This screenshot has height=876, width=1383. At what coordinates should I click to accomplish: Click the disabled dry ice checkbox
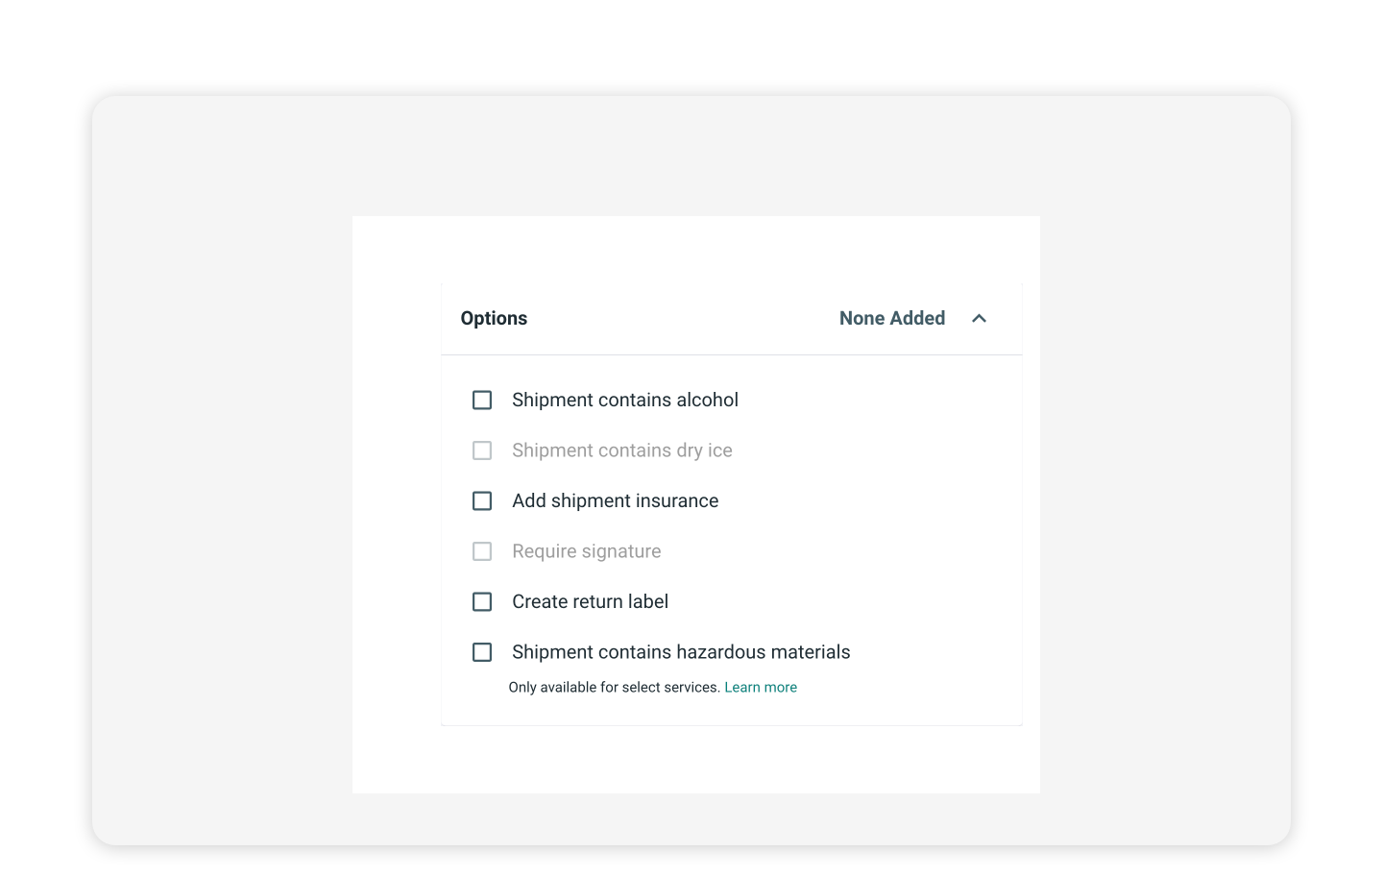click(482, 450)
